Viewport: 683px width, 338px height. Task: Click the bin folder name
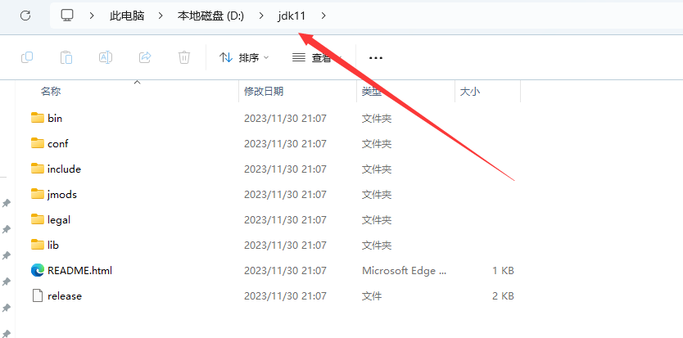pos(55,118)
